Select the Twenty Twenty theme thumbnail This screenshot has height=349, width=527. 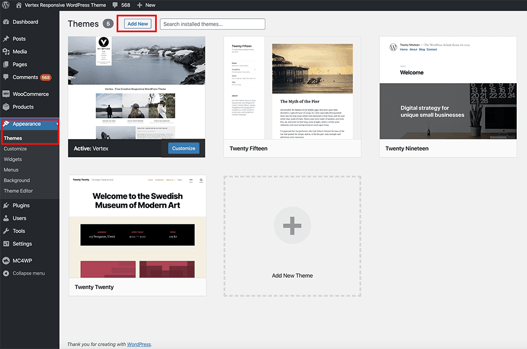[x=138, y=226]
